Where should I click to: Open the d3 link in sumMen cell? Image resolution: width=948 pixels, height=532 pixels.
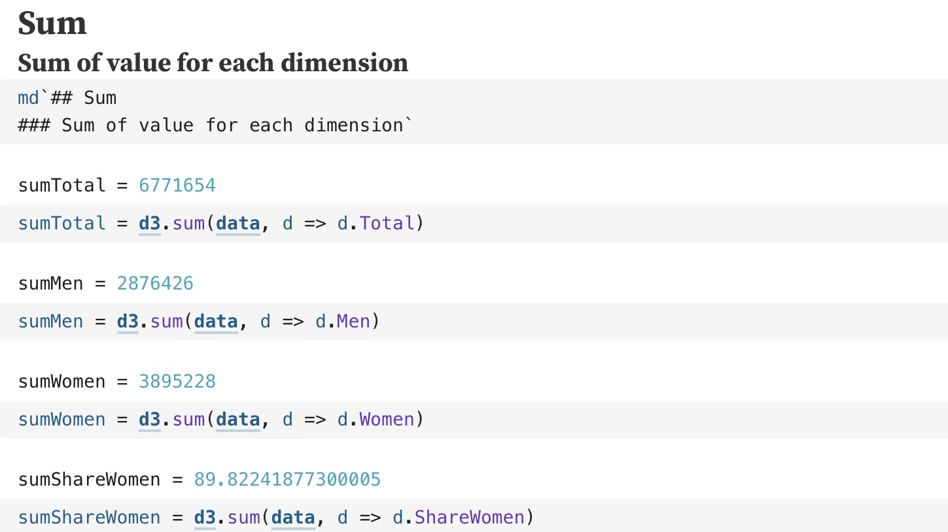(x=128, y=322)
